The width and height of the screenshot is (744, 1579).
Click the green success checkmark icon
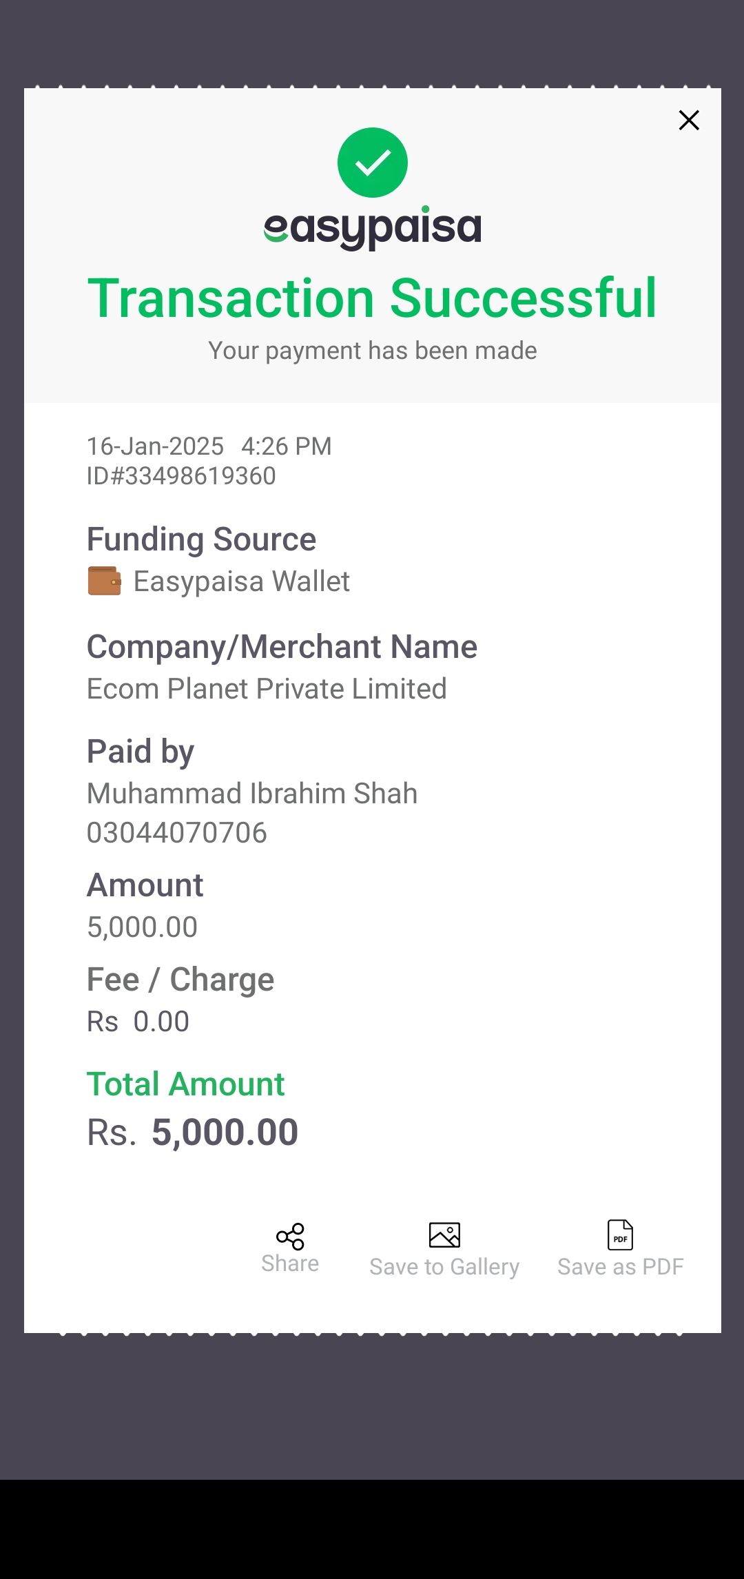click(373, 163)
